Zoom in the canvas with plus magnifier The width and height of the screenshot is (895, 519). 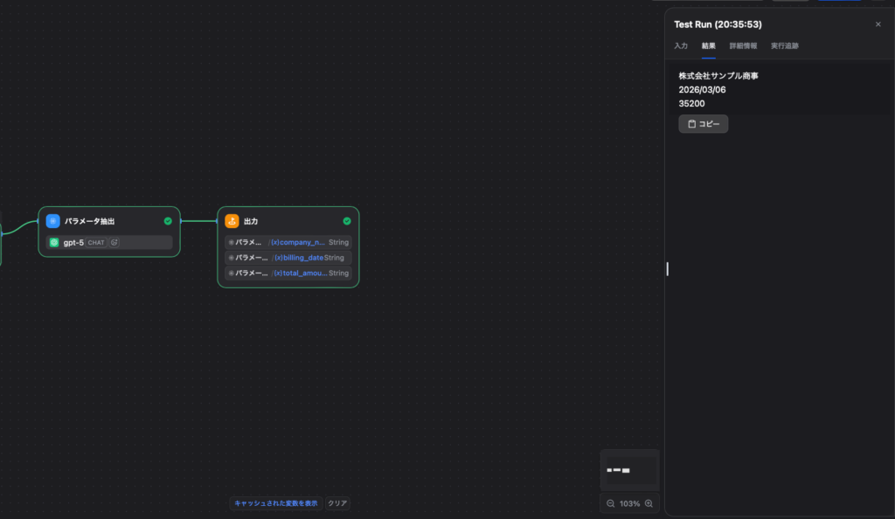[x=649, y=503]
